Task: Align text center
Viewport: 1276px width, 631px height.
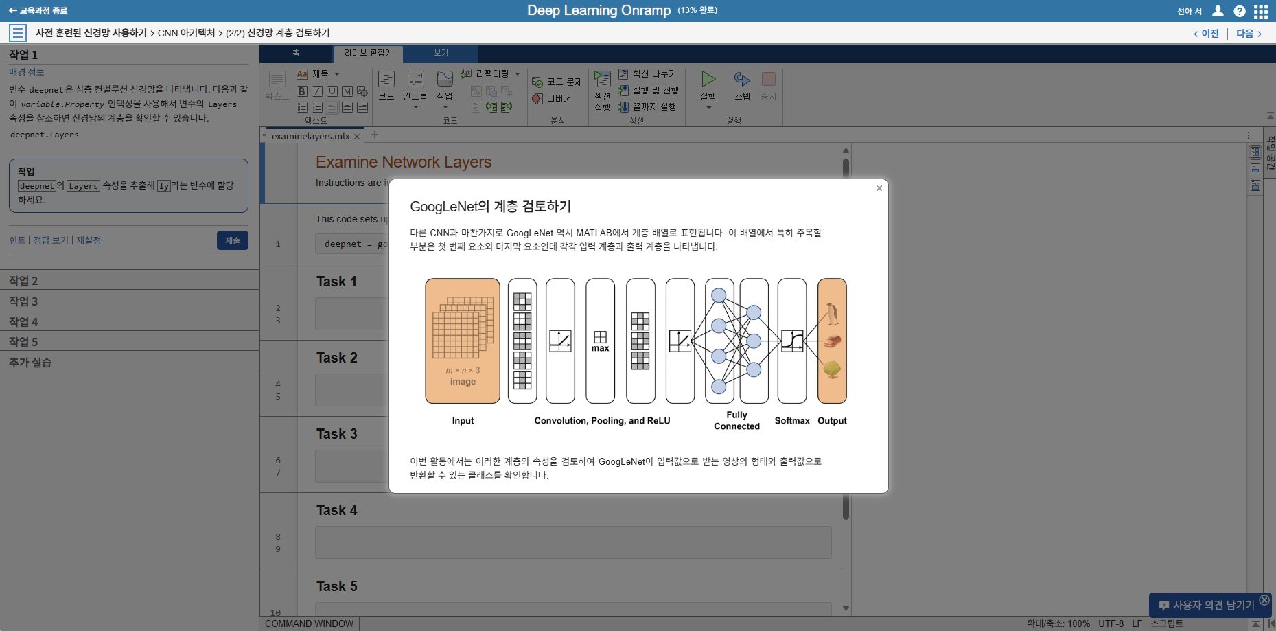Action: 347,107
